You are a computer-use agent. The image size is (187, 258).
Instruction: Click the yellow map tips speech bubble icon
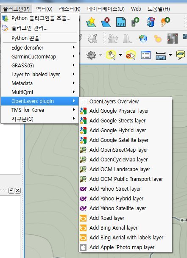(181, 55)
